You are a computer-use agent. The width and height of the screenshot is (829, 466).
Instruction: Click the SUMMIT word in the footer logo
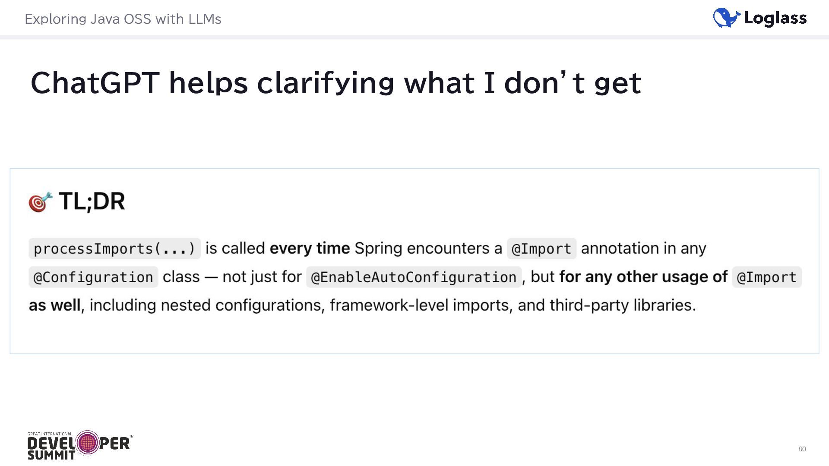coord(51,455)
